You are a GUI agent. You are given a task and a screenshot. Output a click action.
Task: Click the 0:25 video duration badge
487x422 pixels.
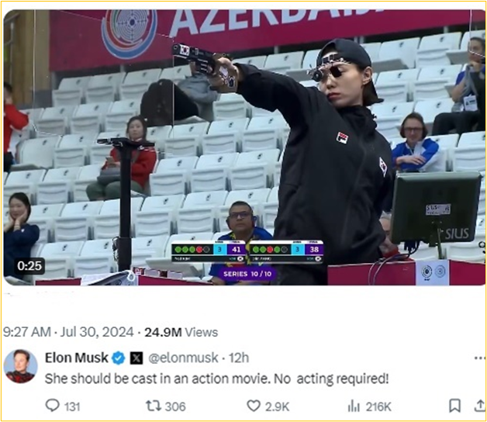[x=29, y=266]
